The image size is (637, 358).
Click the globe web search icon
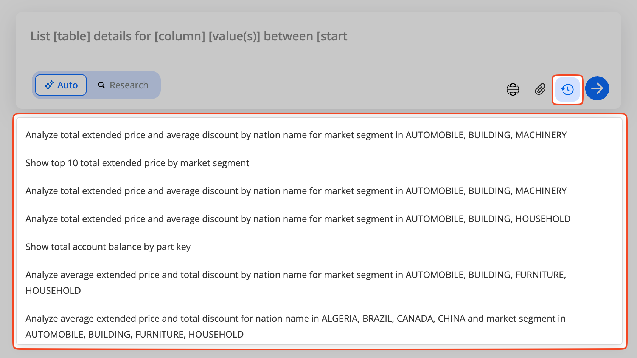click(x=513, y=89)
